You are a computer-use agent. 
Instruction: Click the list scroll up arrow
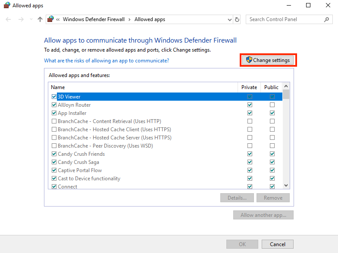click(x=286, y=86)
